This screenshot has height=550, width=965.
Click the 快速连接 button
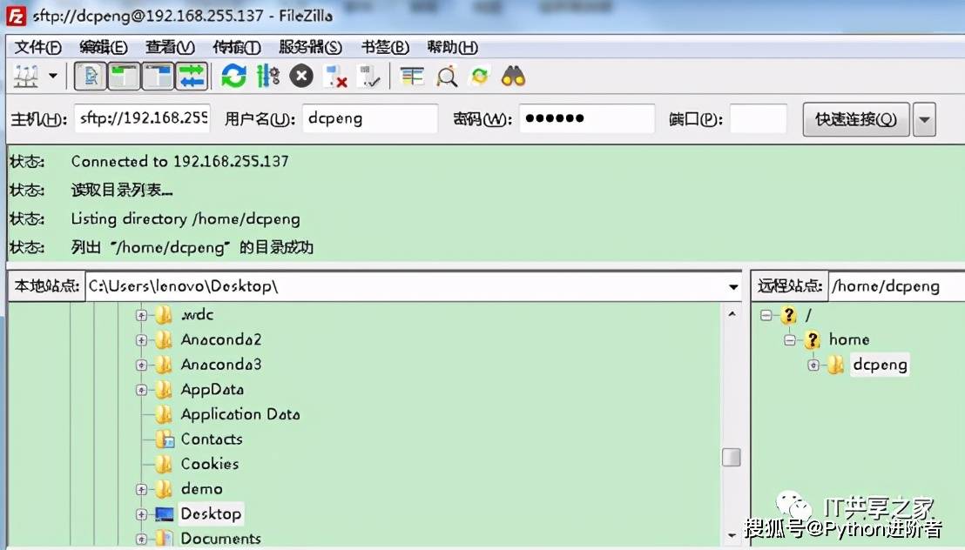tap(856, 119)
